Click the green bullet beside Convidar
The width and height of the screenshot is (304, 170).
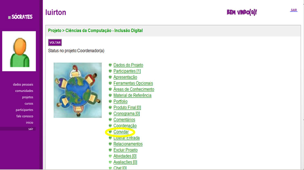110,132
